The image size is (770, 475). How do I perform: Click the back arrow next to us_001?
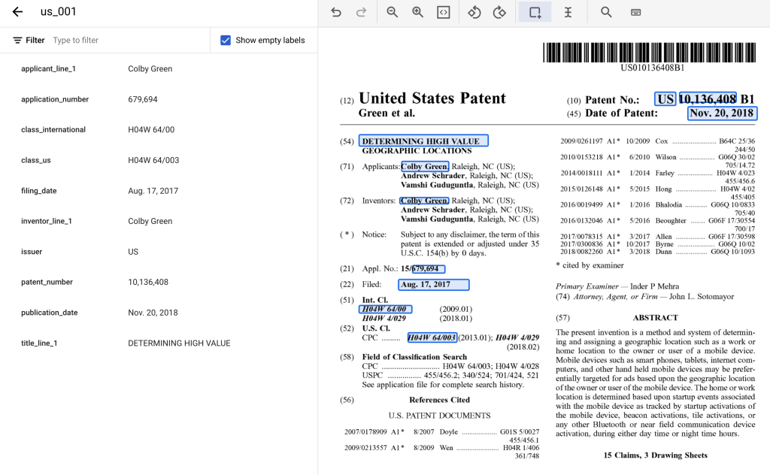(x=17, y=12)
